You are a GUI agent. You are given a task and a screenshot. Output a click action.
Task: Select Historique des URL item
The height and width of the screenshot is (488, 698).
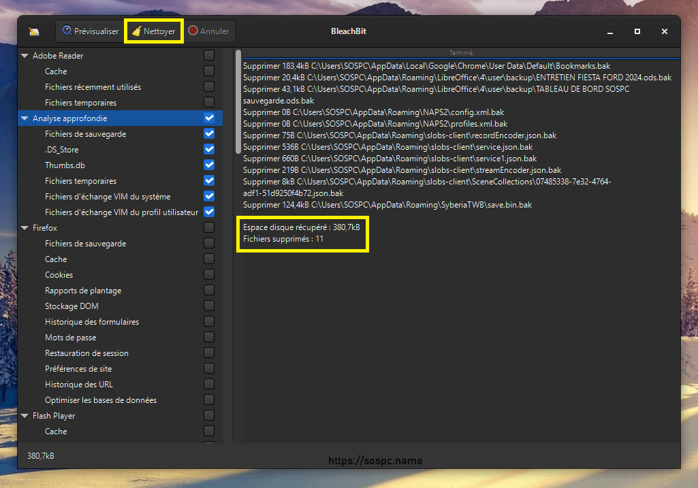(x=78, y=385)
